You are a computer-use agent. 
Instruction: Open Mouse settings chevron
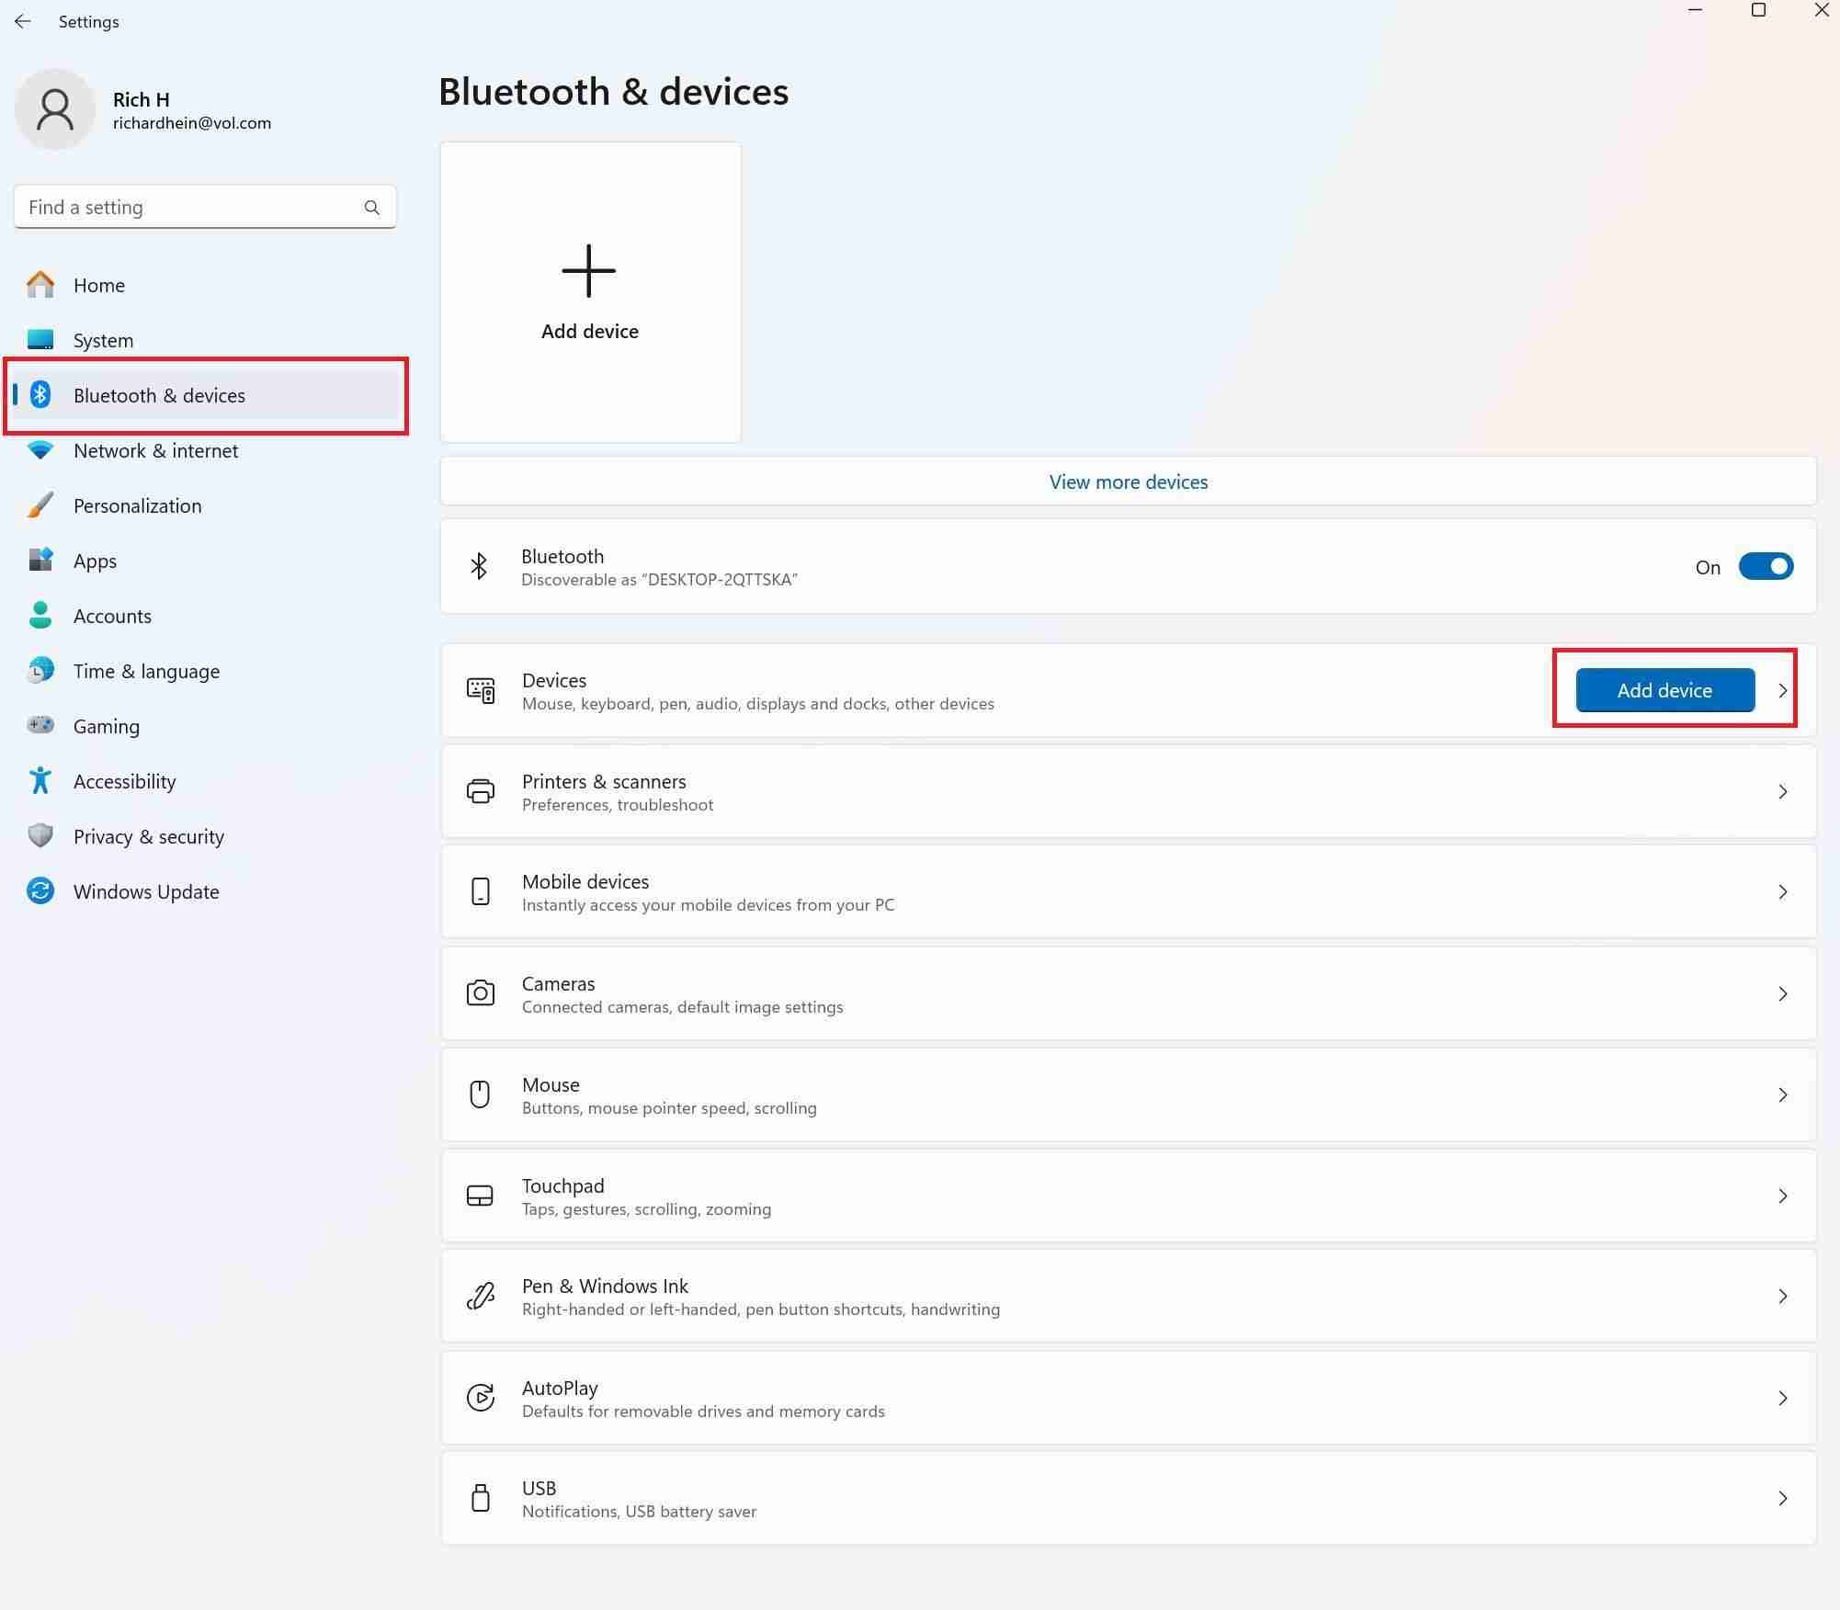(1783, 1095)
